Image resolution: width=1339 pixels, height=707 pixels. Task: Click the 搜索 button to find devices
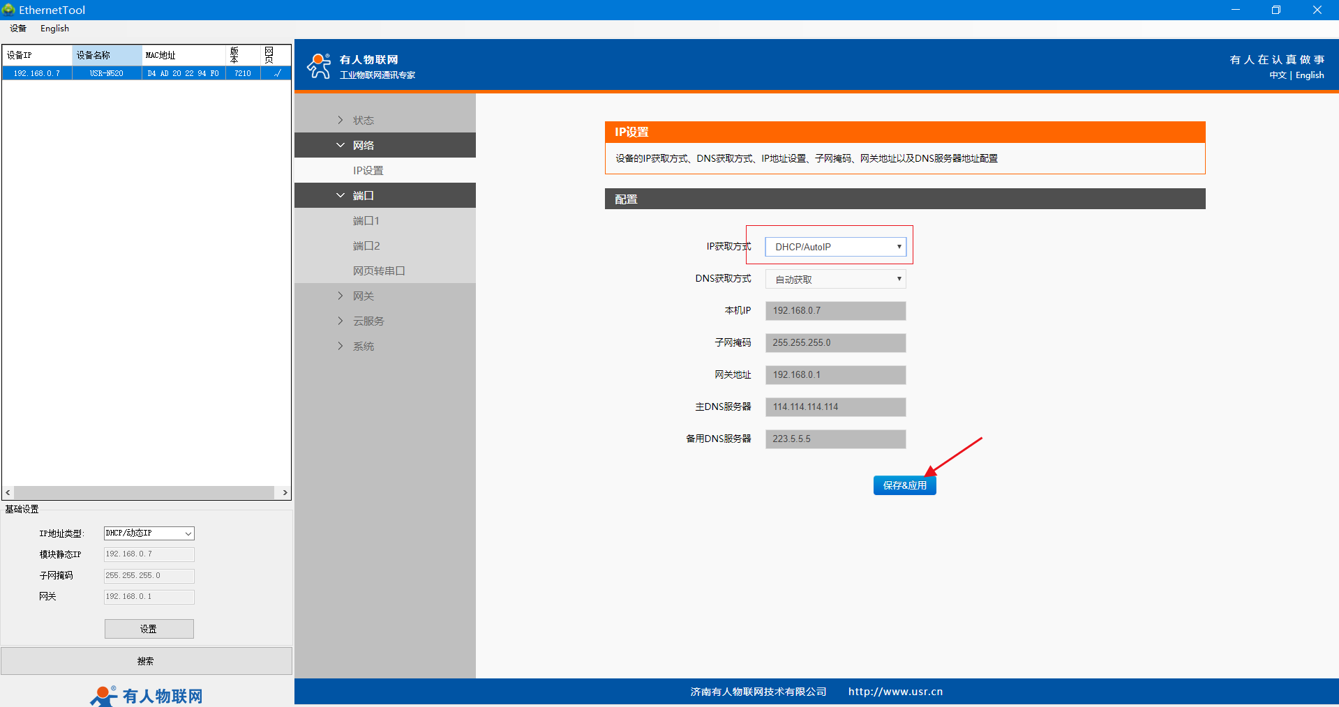tap(146, 661)
